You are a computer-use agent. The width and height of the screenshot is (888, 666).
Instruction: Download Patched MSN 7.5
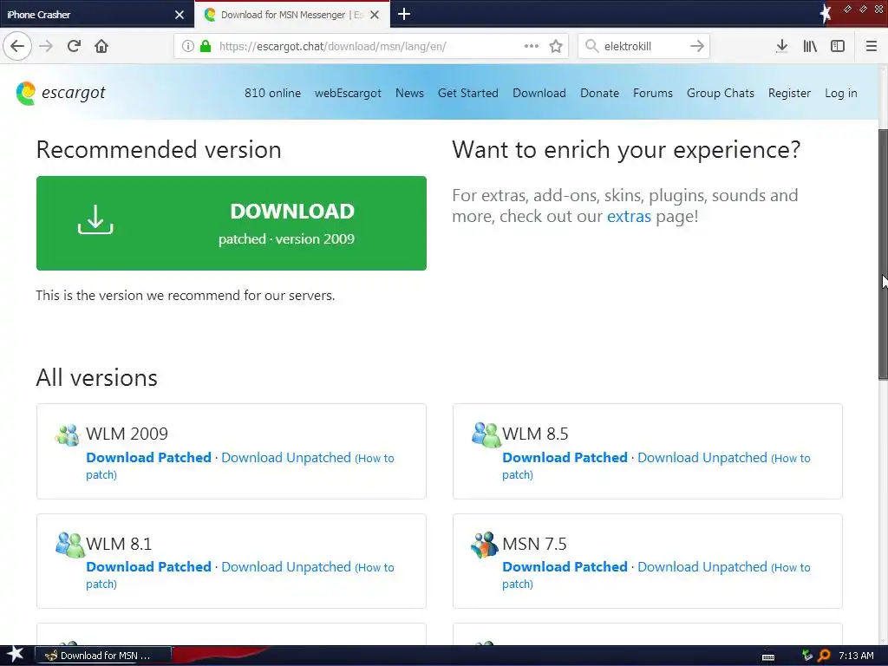click(565, 567)
